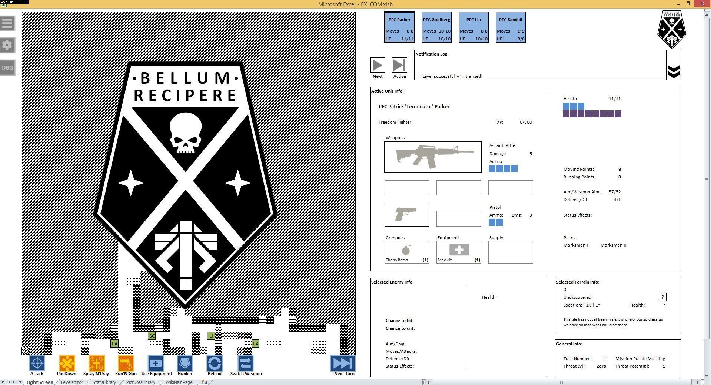Select the Medkit equipment slot

point(459,252)
